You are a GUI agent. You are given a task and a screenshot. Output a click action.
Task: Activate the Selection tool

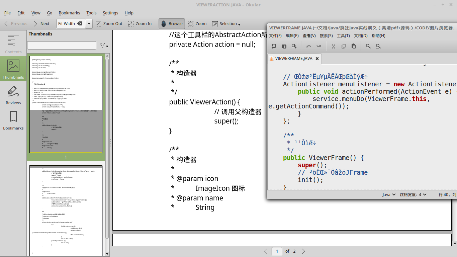click(224, 24)
